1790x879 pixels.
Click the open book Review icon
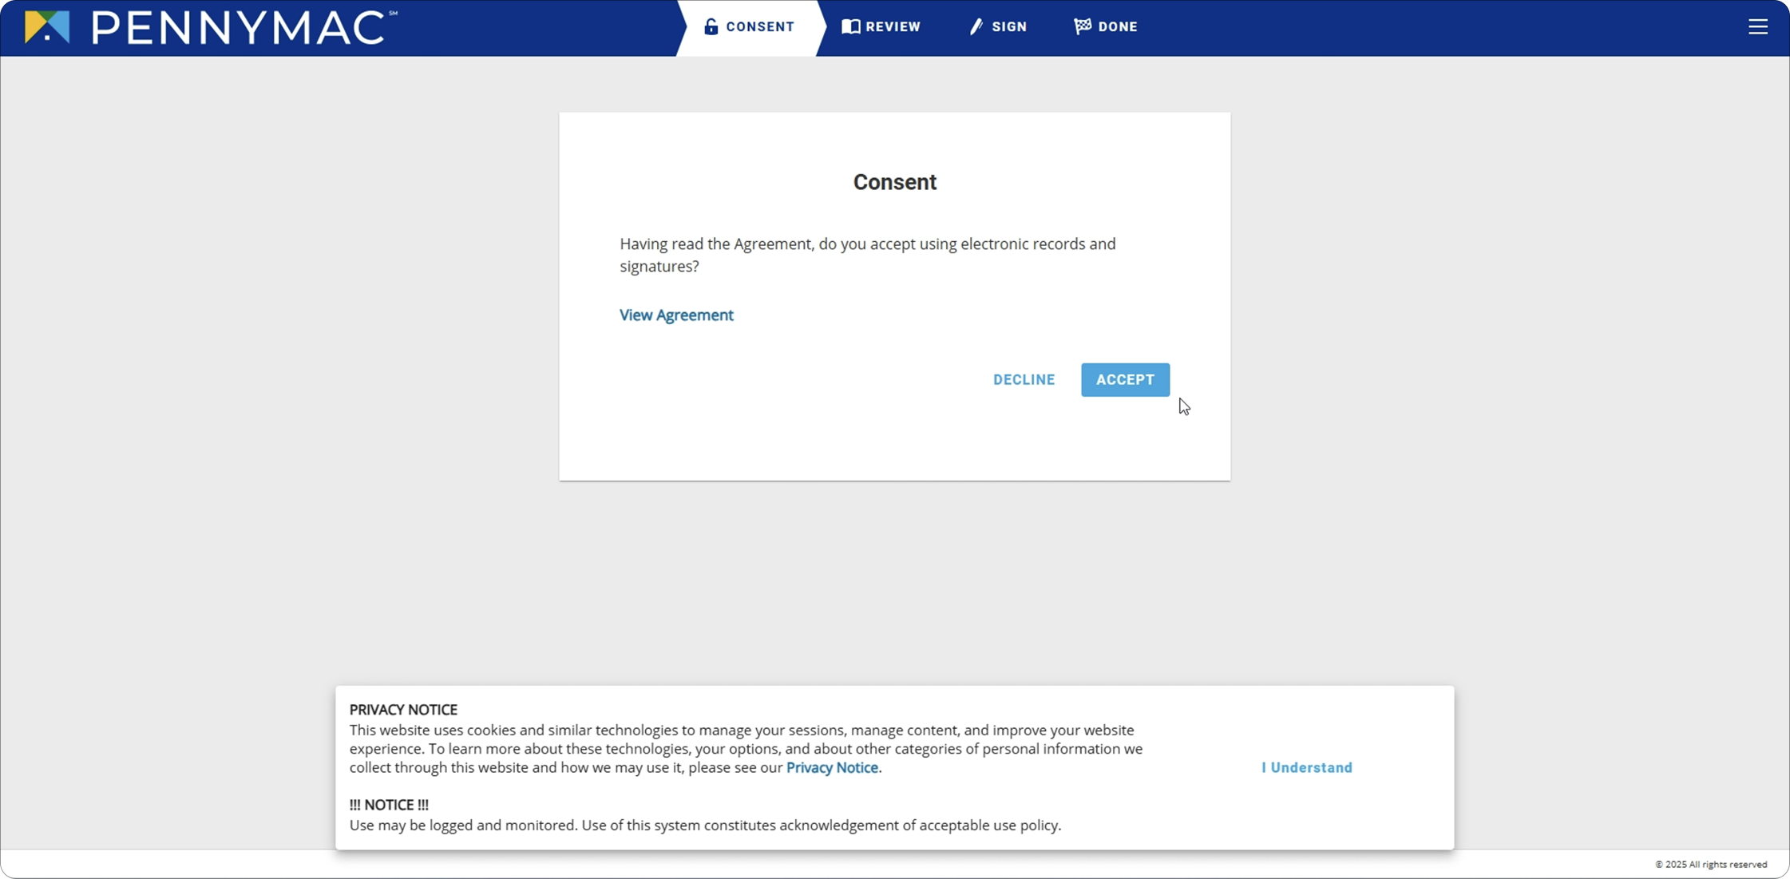(850, 26)
